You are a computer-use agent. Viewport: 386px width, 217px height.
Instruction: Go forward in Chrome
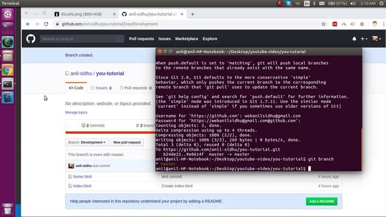pyautogui.click(x=37, y=24)
